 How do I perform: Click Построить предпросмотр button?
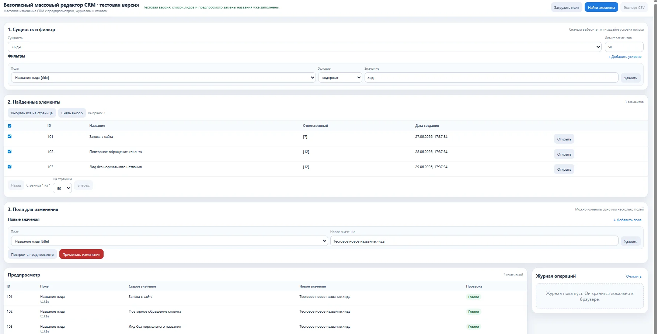tap(32, 254)
